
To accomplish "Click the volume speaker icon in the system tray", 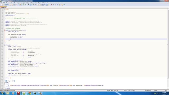I will click(x=157, y=93).
